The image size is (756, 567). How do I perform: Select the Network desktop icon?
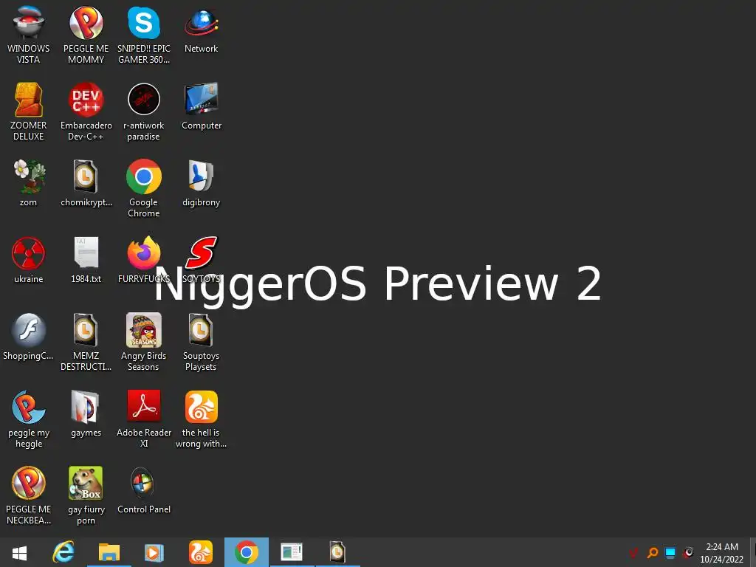(201, 30)
